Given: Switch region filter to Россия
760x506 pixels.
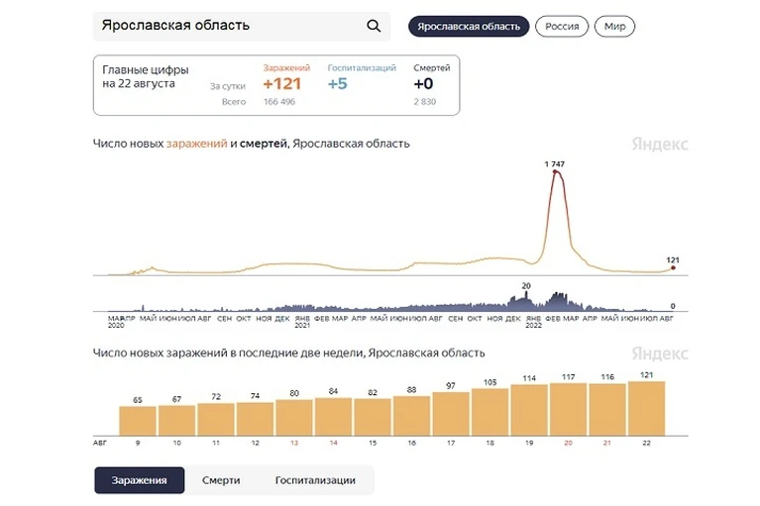Looking at the screenshot, I should coord(562,26).
